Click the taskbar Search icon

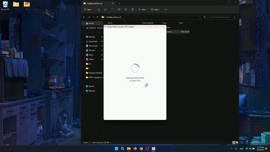(123, 149)
